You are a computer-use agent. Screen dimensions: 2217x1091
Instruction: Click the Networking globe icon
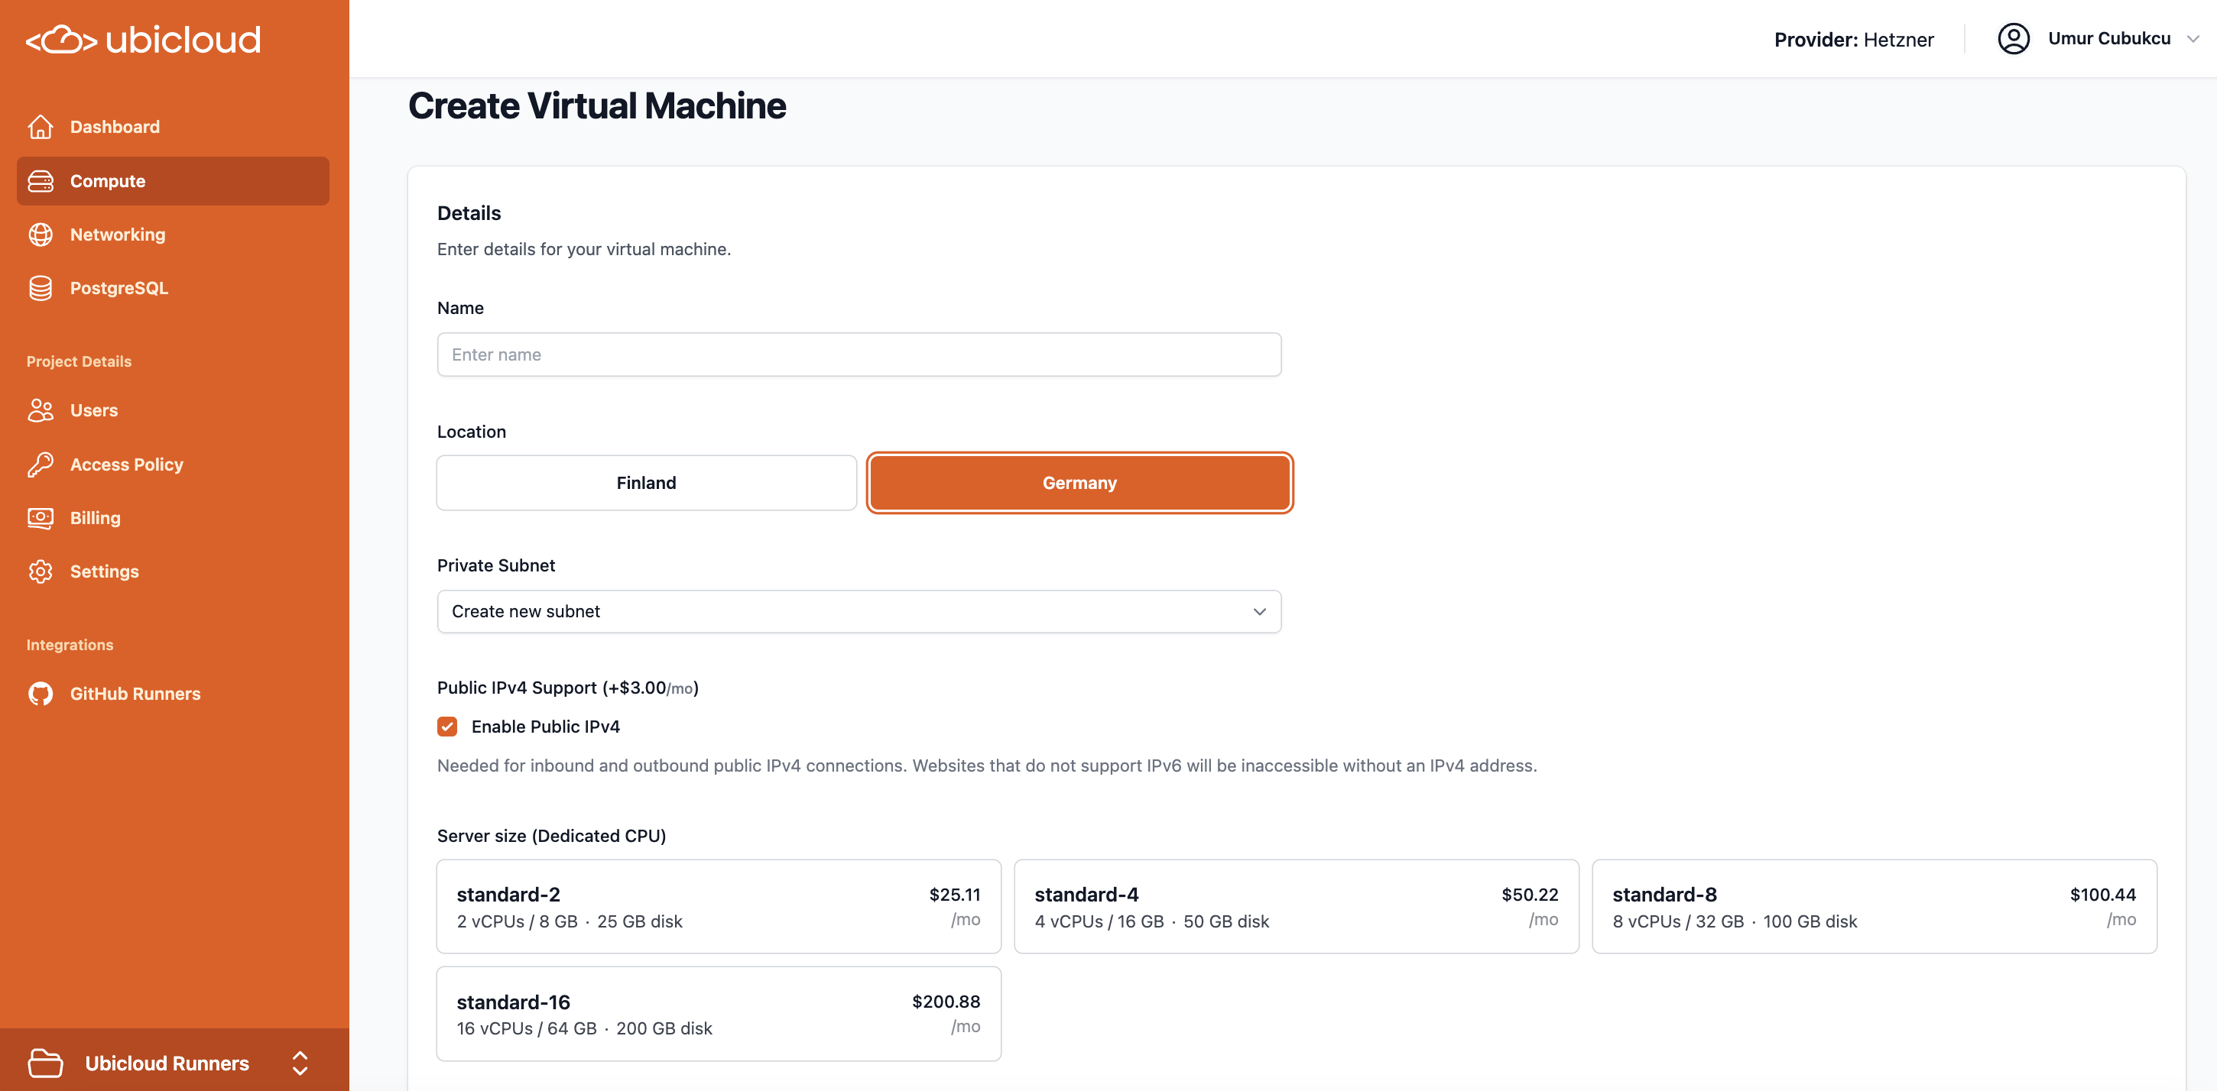[41, 234]
